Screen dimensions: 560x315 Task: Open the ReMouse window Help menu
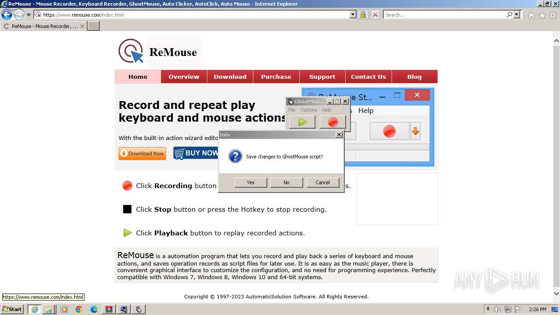coord(366,111)
